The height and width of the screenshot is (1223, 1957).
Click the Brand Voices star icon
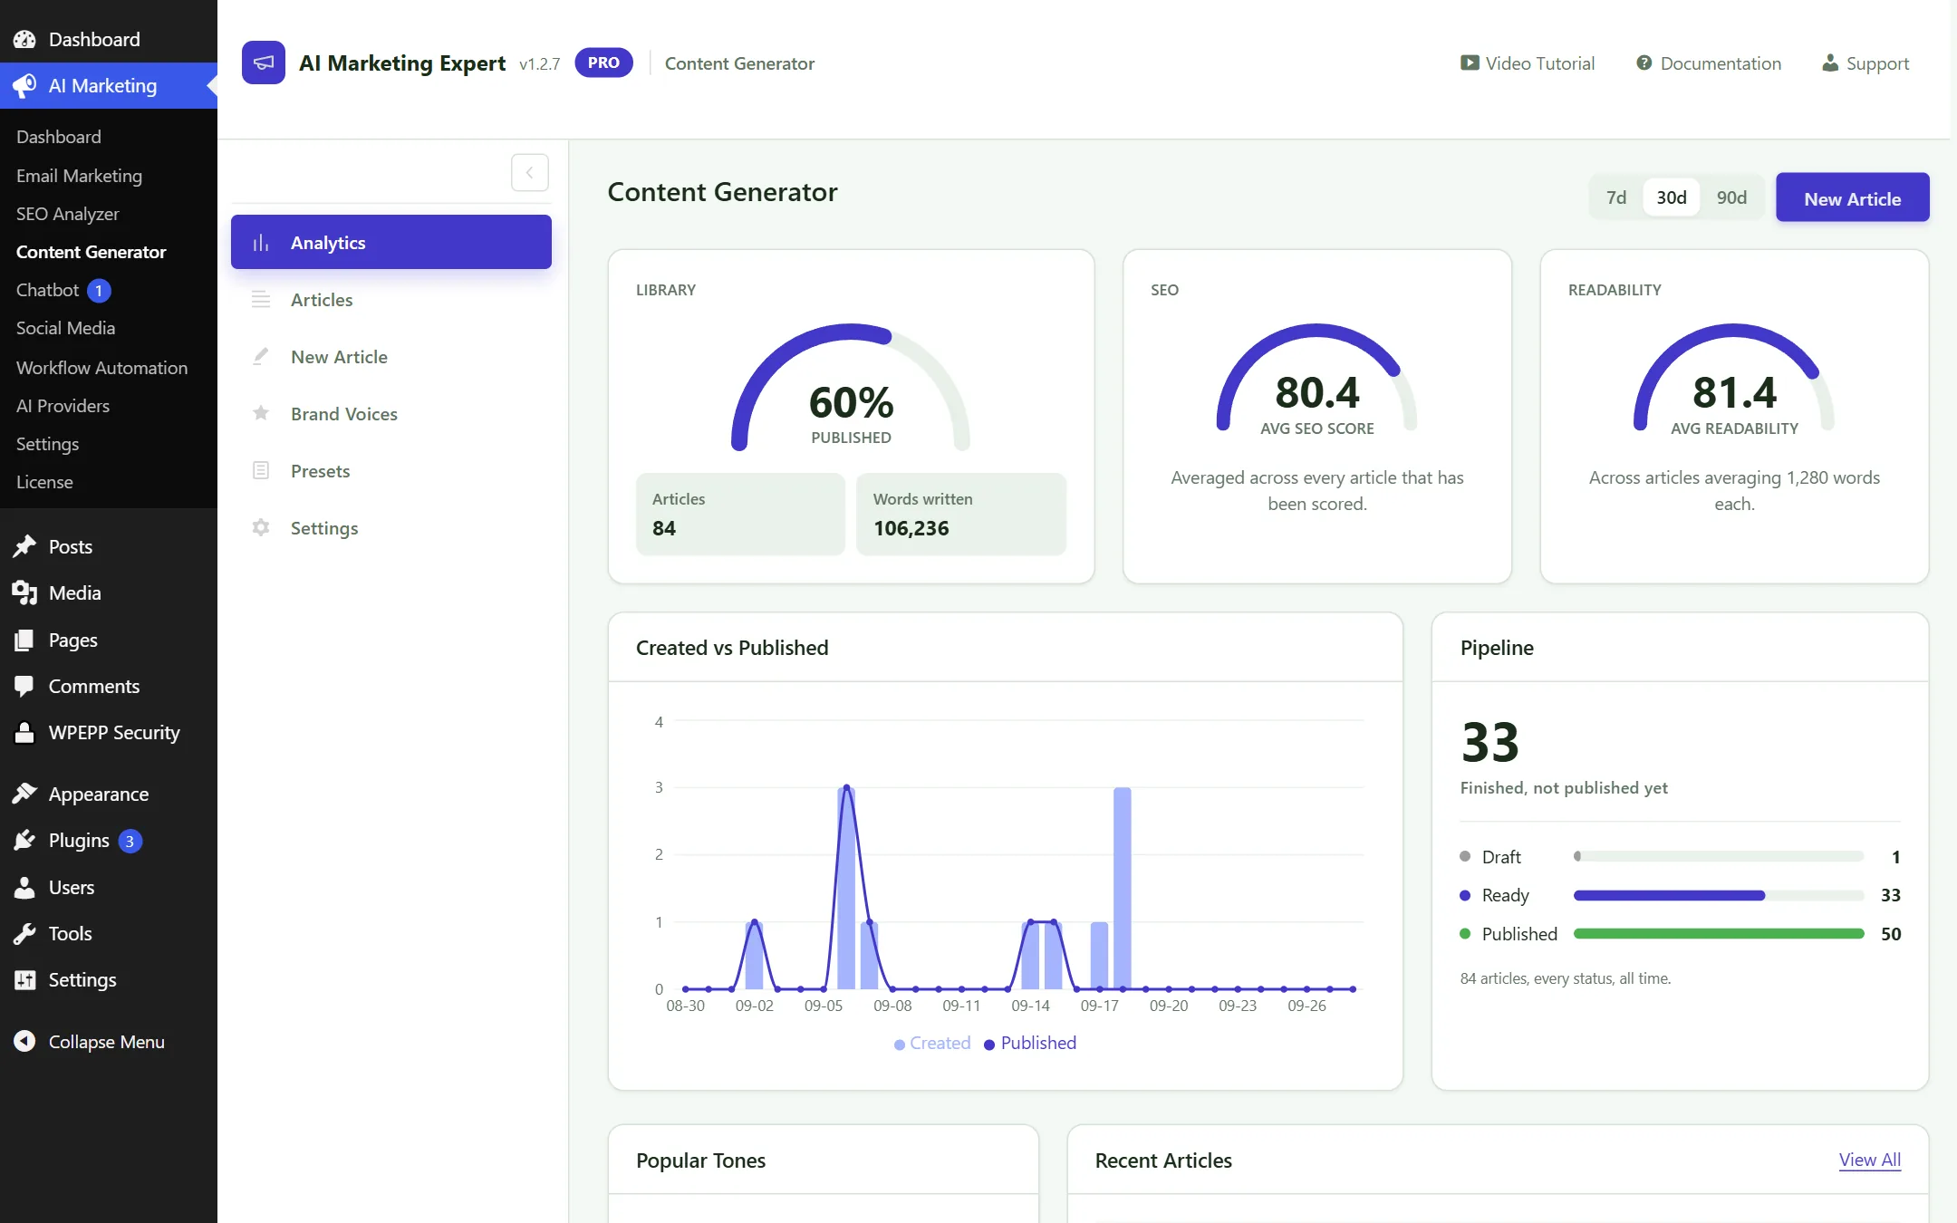[261, 414]
